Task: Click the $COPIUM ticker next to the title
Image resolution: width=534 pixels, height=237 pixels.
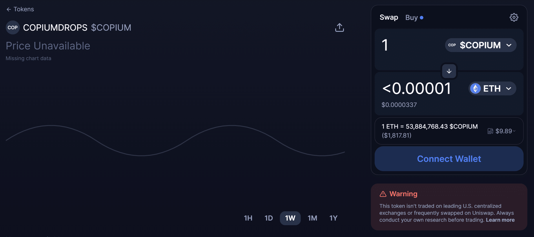Action: pyautogui.click(x=111, y=27)
